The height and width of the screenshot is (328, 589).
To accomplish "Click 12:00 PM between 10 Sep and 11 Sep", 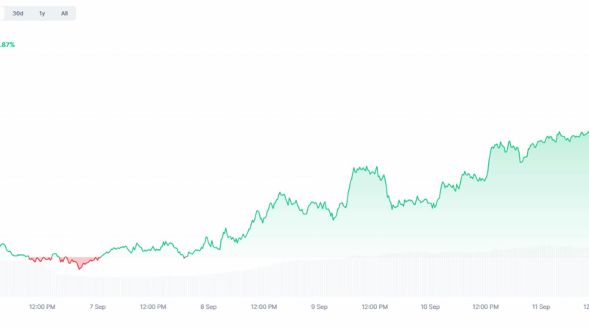I will click(485, 306).
